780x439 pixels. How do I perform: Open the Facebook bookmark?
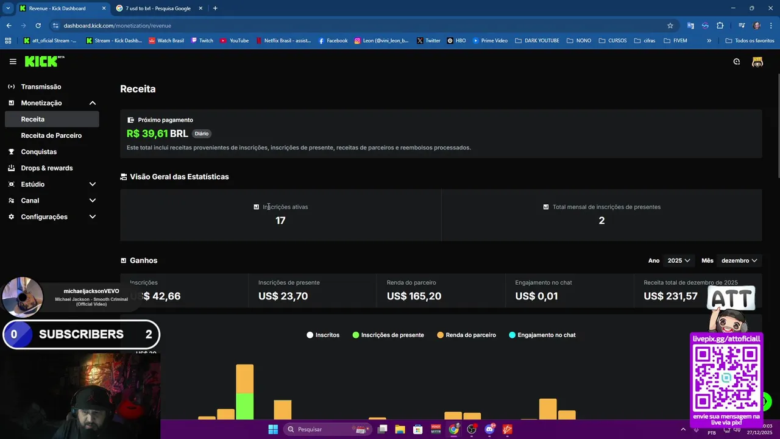point(333,41)
